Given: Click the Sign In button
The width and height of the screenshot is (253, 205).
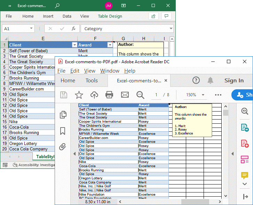Looking at the screenshot, I should point(234,81).
